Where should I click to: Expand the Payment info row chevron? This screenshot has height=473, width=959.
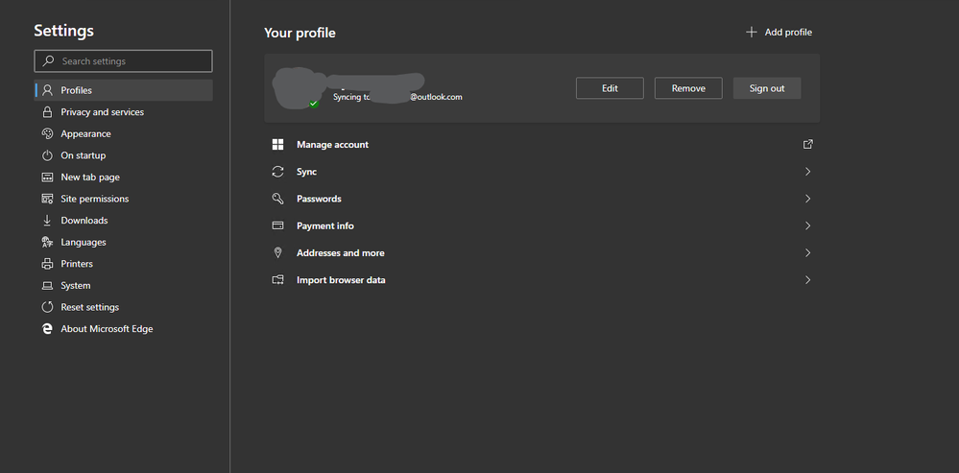pos(808,225)
